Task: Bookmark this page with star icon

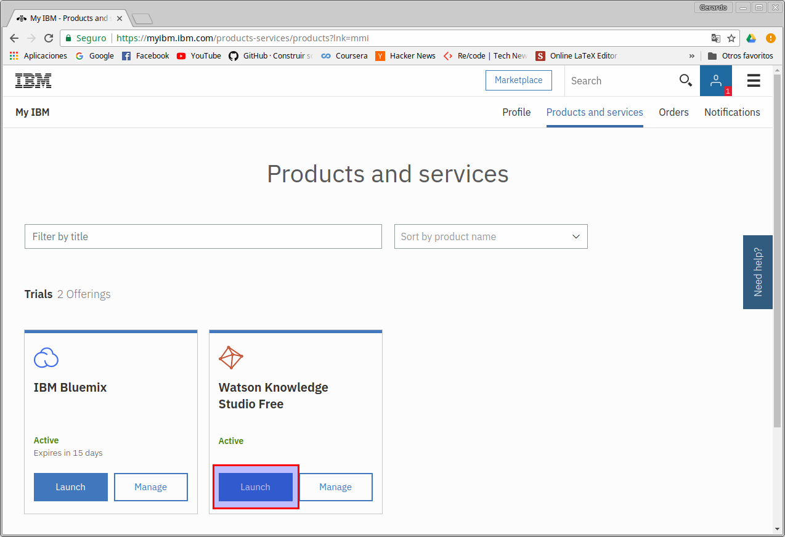Action: (x=731, y=38)
